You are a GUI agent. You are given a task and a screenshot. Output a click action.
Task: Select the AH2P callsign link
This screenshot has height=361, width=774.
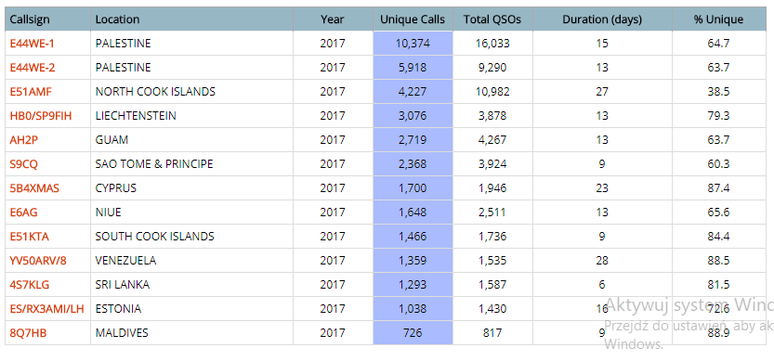[24, 140]
